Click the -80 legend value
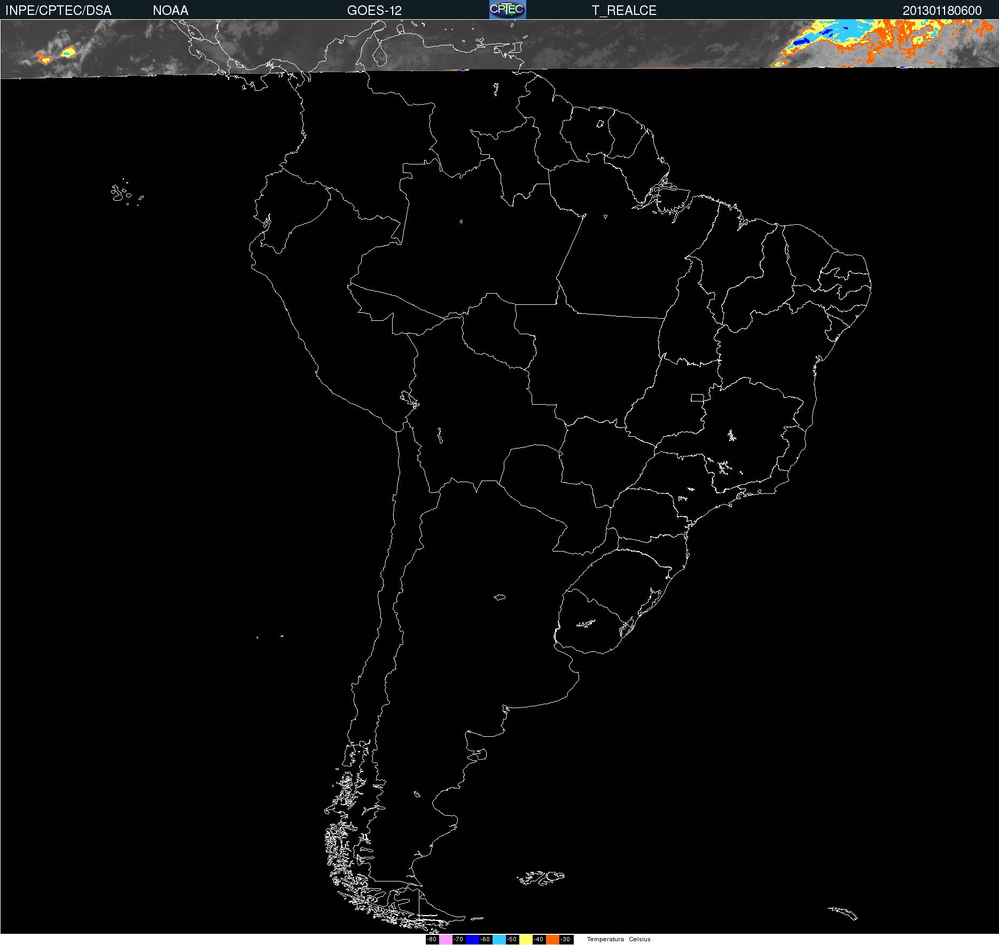 [432, 940]
